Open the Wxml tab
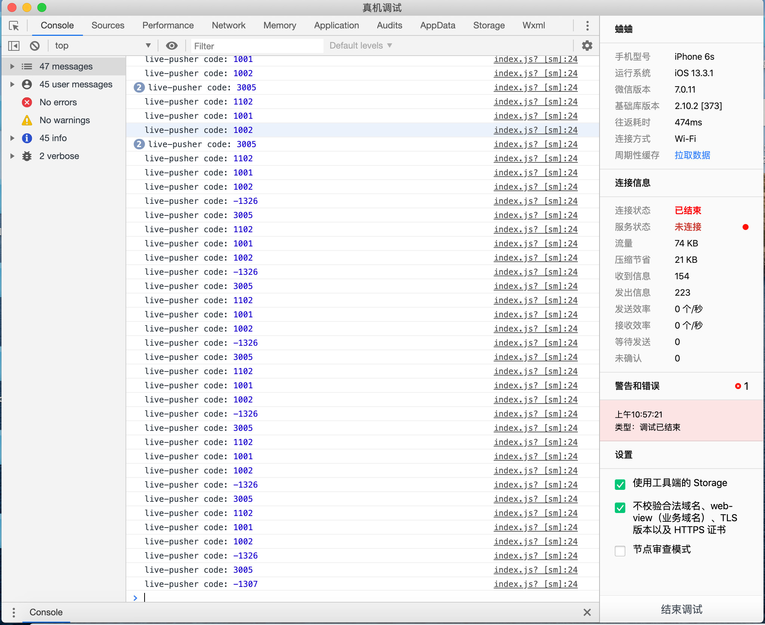The width and height of the screenshot is (765, 625). tap(533, 25)
